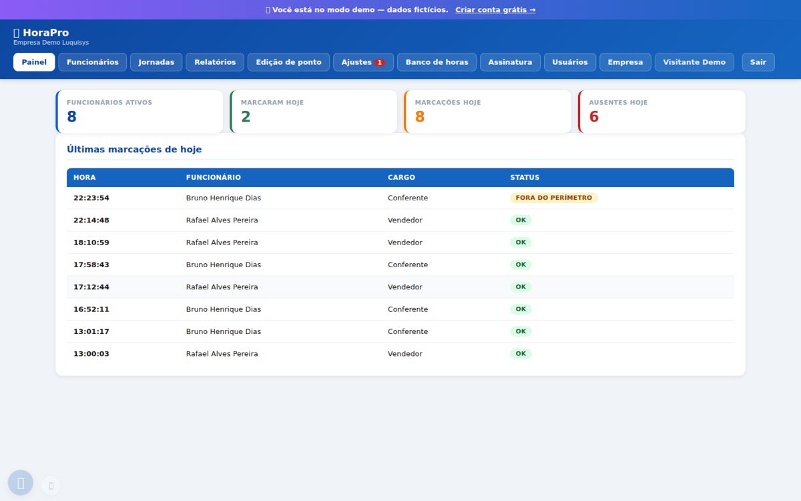Select the Funcionários Ativos card
This screenshot has height=501, width=801.
(140, 112)
